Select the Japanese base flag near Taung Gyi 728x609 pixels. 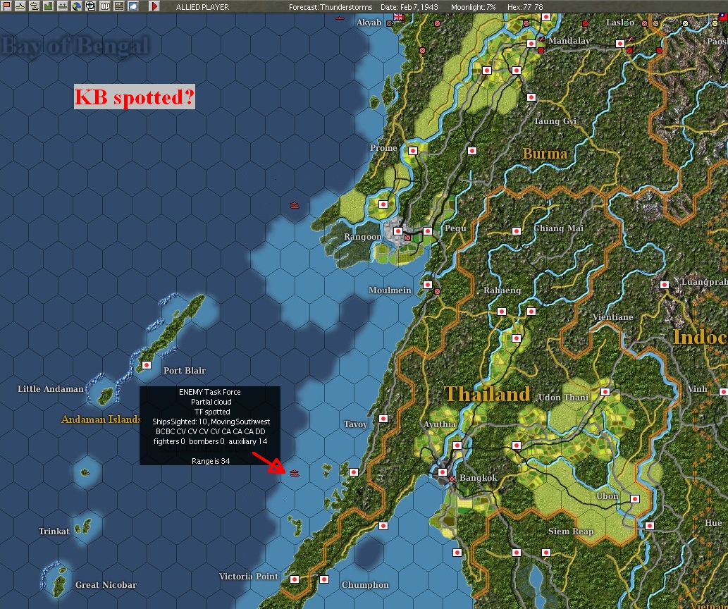point(531,97)
